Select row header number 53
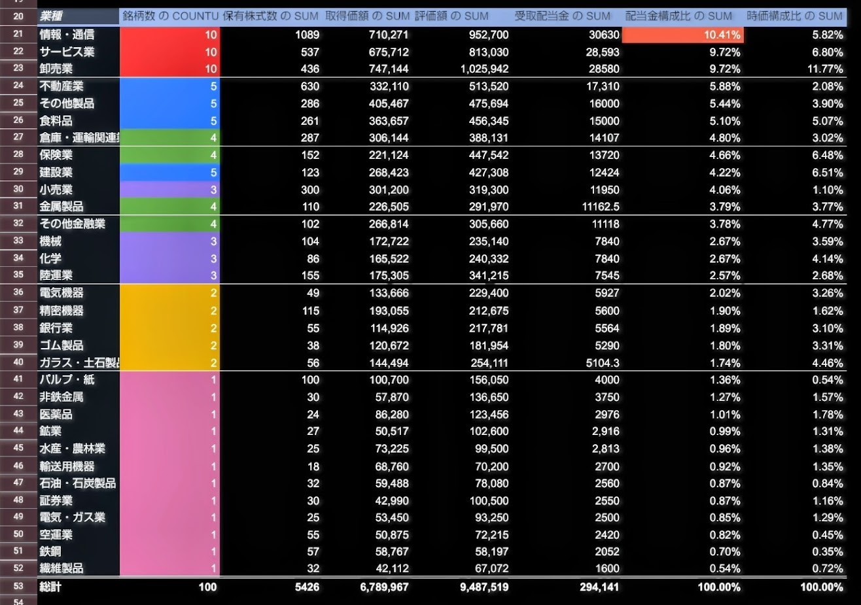Image resolution: width=861 pixels, height=605 pixels. point(18,586)
